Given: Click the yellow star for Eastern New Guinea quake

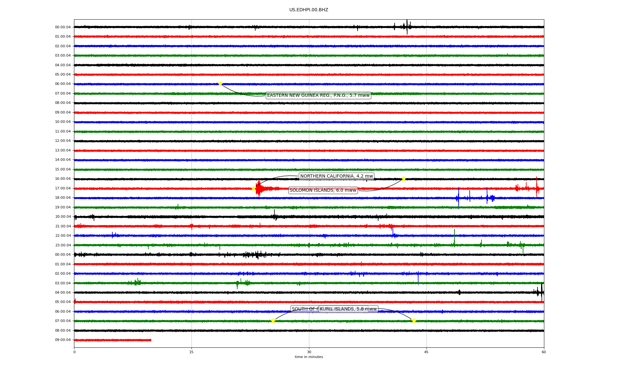Looking at the screenshot, I should coord(220,84).
